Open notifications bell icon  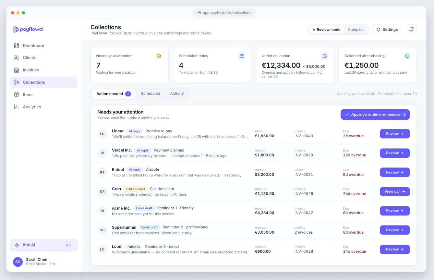pos(411,30)
